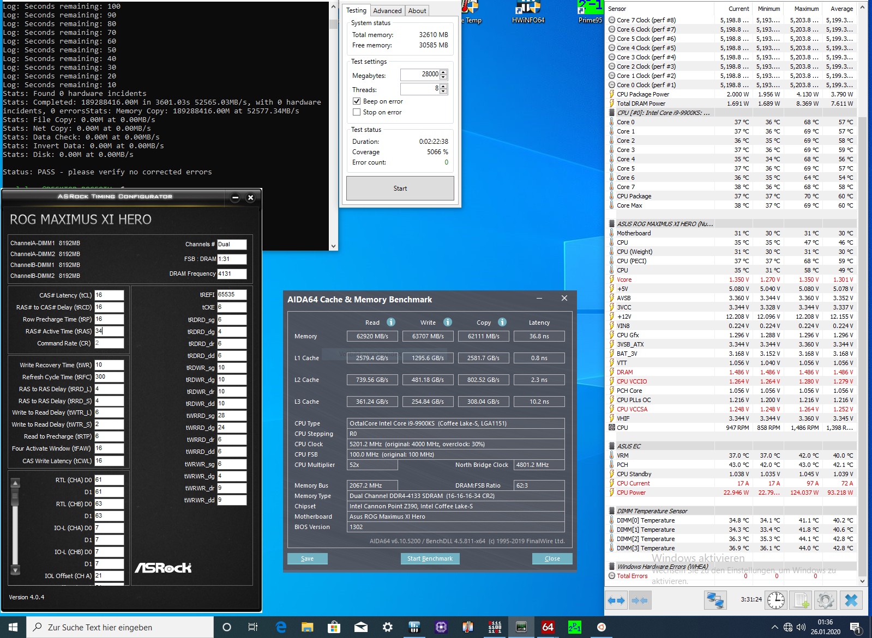Click console window scrollbar down arrow
The height and width of the screenshot is (638, 872).
(x=333, y=246)
